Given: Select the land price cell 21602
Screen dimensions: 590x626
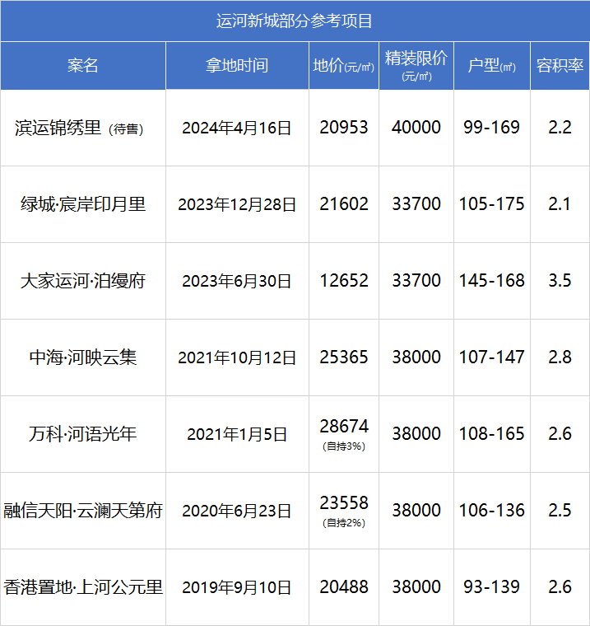Looking at the screenshot, I should [x=343, y=204].
